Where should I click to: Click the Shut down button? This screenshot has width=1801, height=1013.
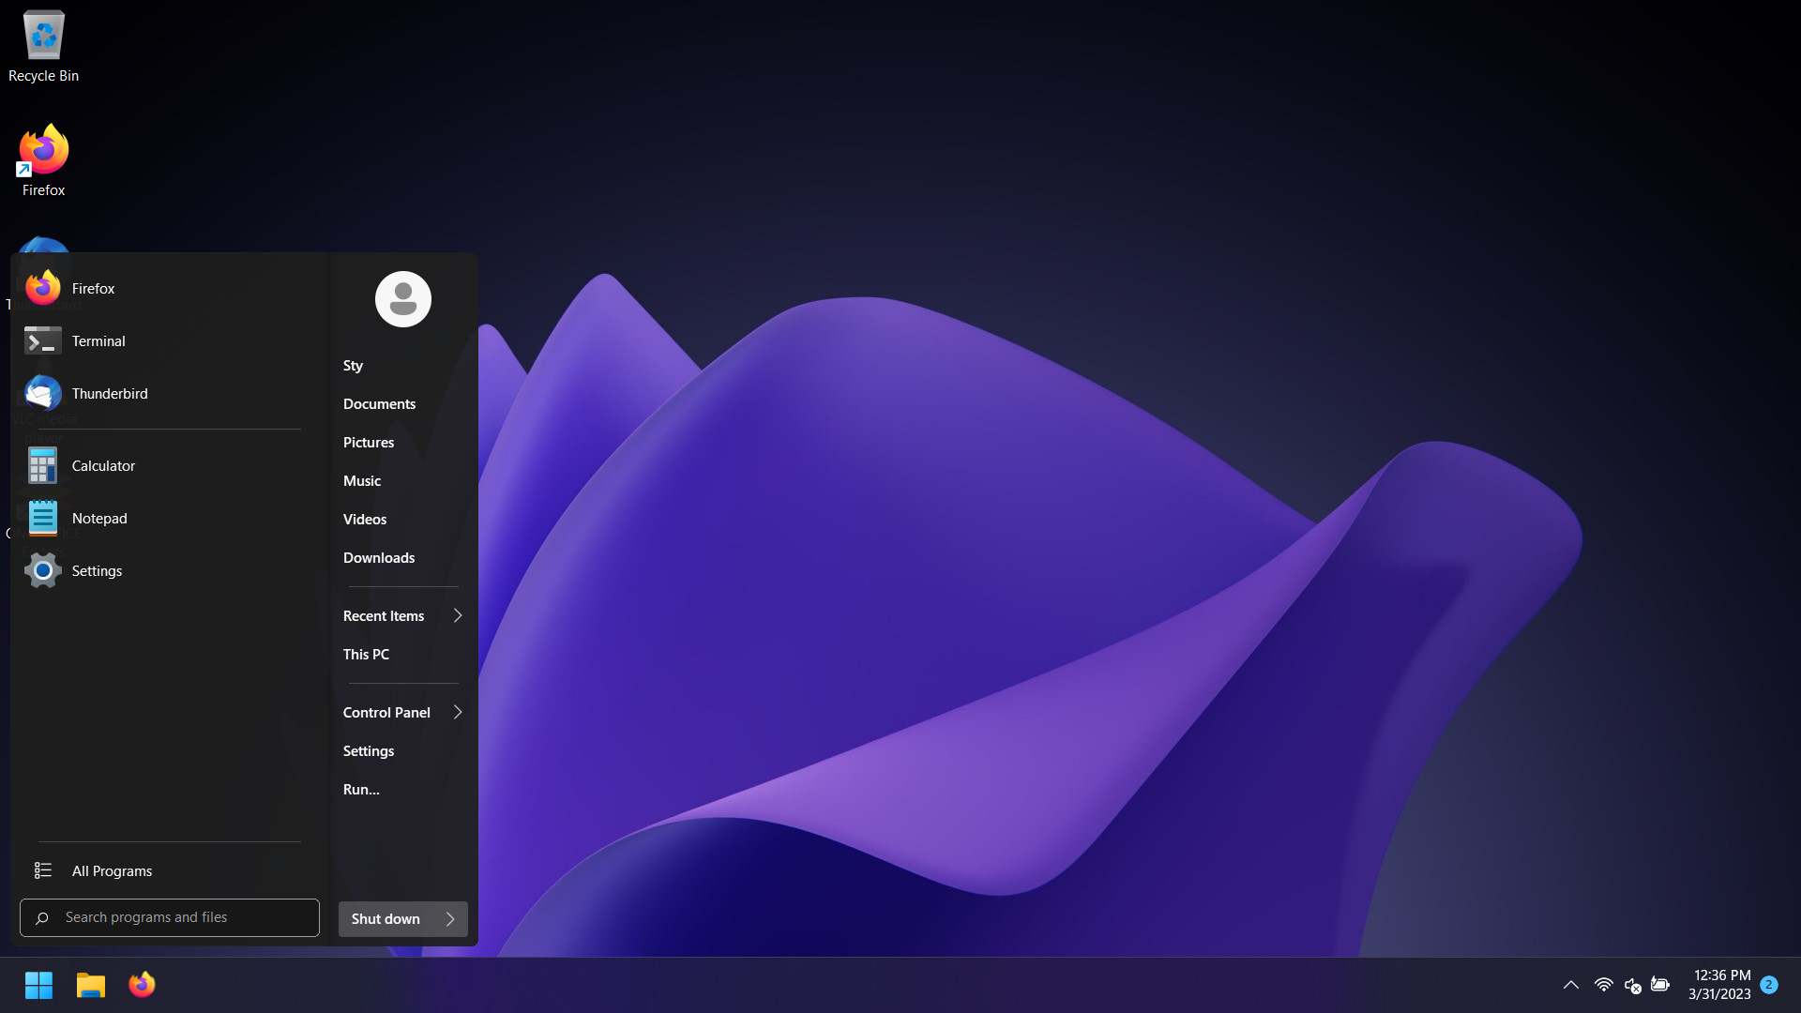click(386, 919)
